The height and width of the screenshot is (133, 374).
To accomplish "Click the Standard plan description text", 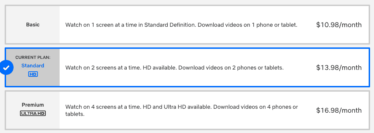I will pos(175,68).
